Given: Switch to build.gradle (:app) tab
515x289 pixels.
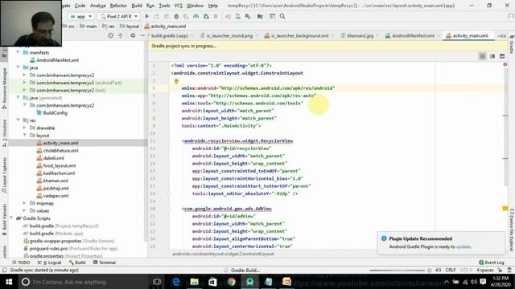Looking at the screenshot, I should (170, 35).
